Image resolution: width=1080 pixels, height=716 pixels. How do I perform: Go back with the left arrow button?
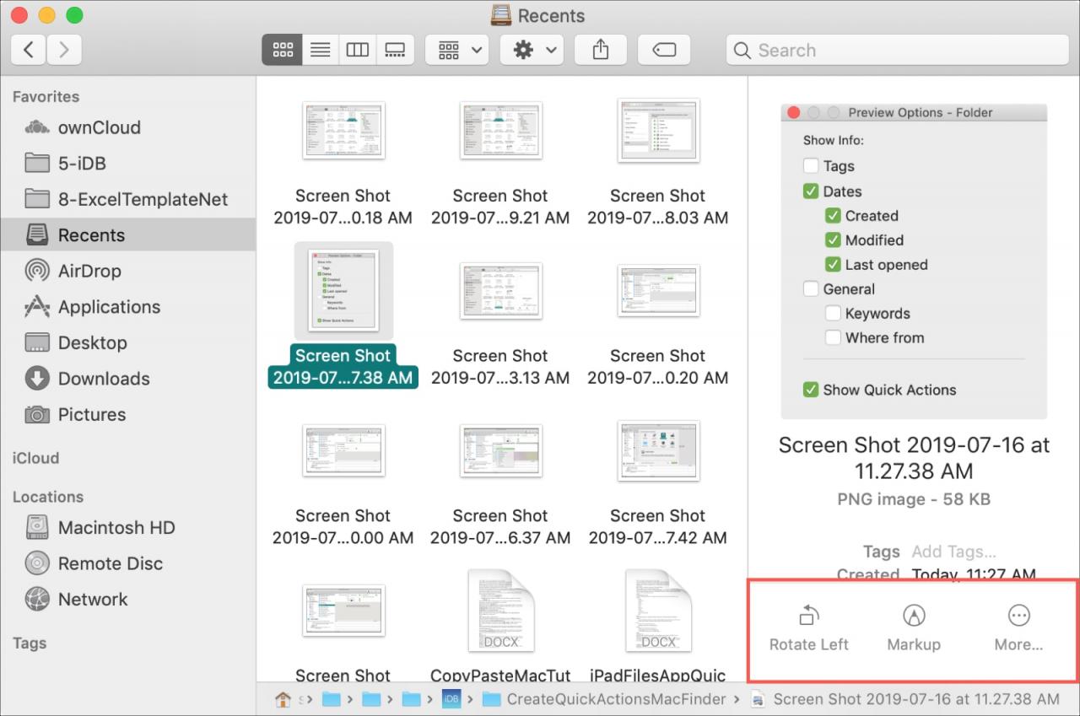click(29, 50)
